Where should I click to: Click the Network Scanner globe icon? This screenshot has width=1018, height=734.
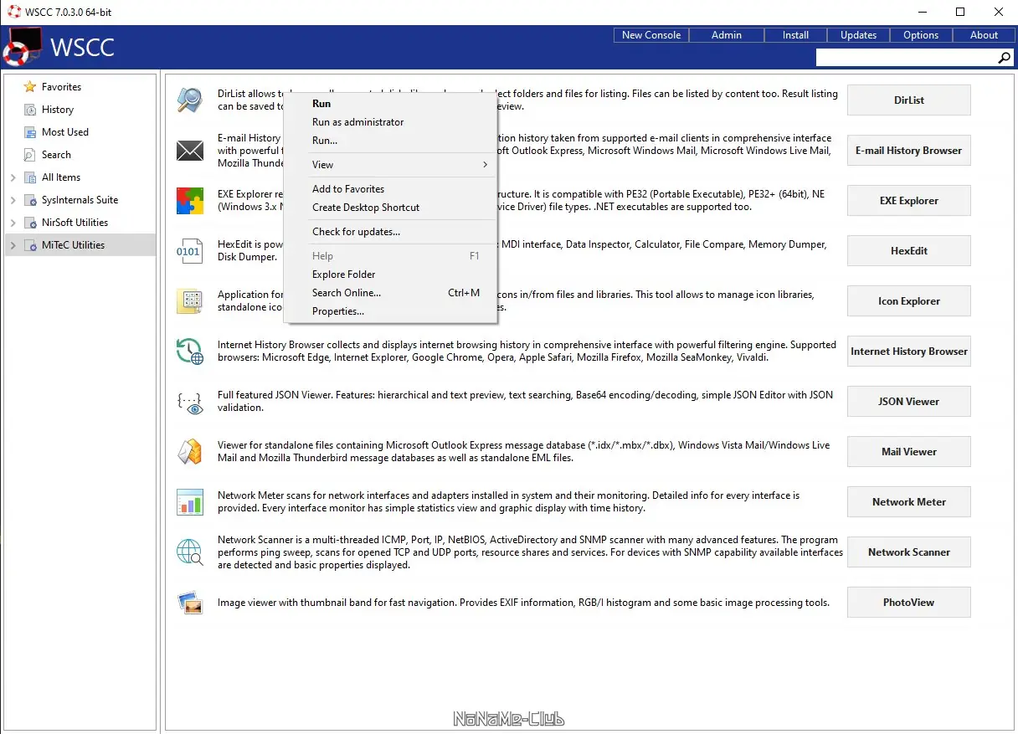point(190,552)
